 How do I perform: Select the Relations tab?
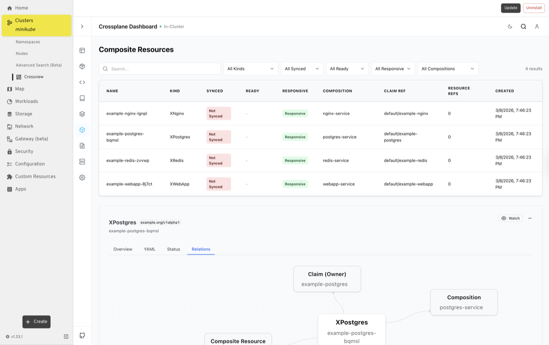201,249
